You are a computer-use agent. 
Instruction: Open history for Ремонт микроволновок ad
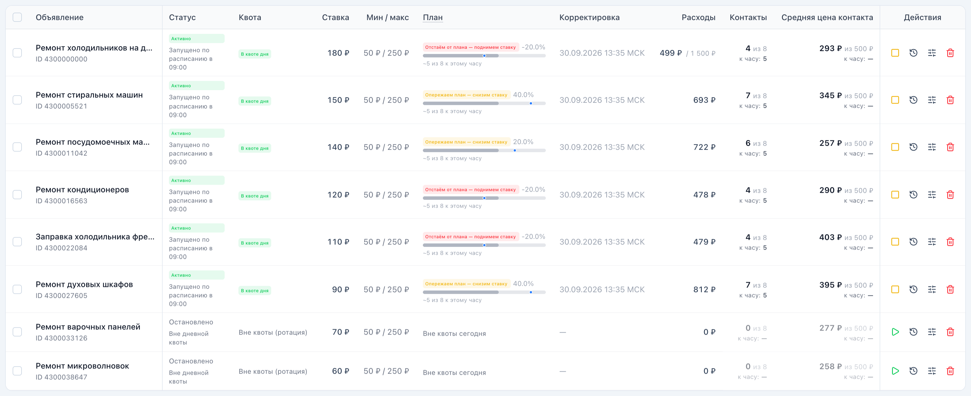913,371
